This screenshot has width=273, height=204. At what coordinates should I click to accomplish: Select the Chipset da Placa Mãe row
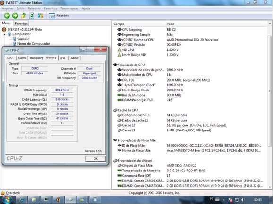coord(189,166)
